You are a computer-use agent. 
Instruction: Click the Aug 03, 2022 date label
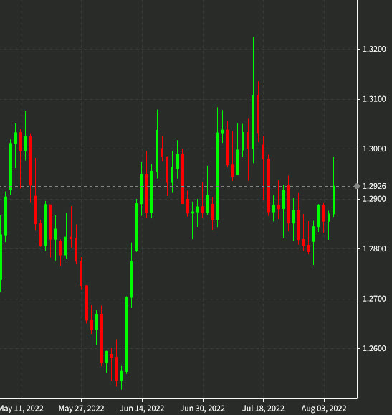point(324,409)
